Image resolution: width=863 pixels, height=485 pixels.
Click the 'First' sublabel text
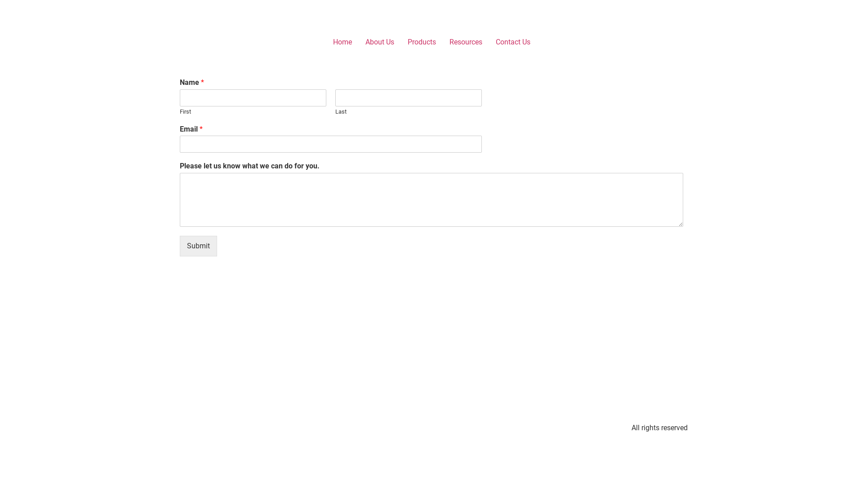click(x=185, y=112)
